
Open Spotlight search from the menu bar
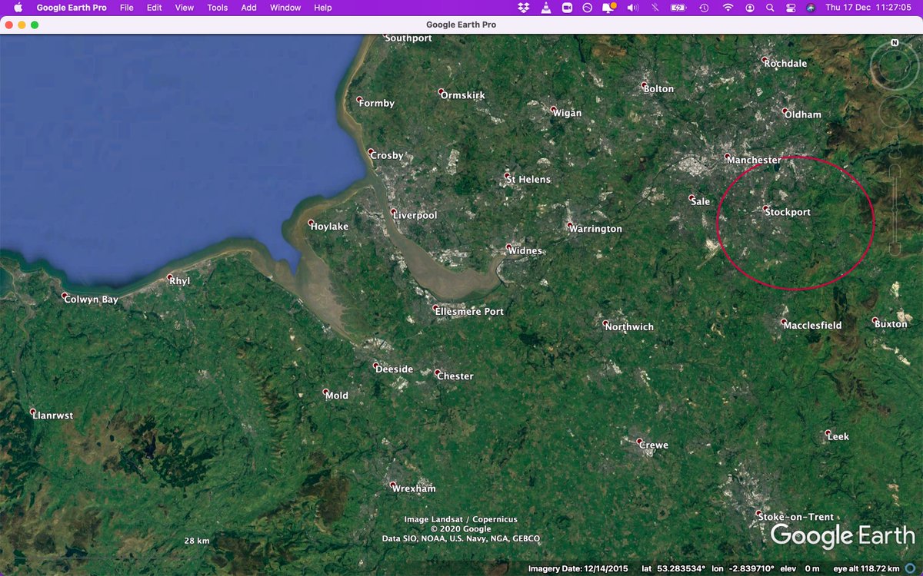tap(770, 8)
